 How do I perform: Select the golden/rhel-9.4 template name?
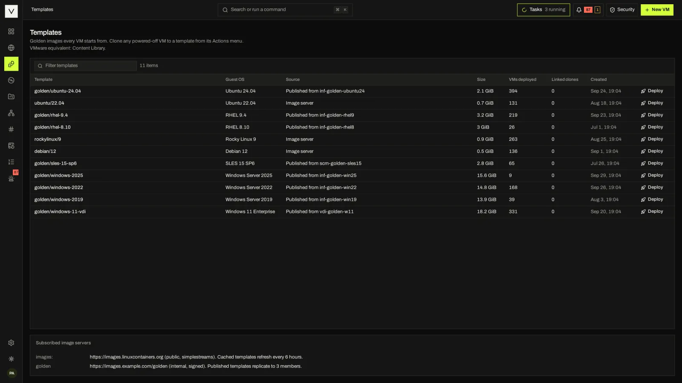51,115
